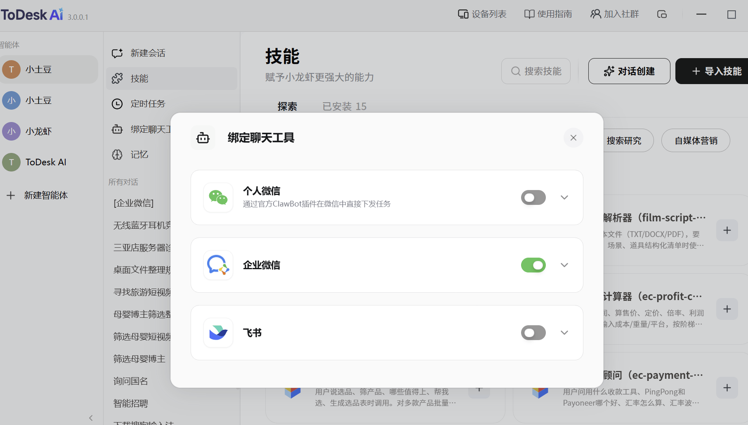This screenshot has height=425, width=748.
Task: Click the WeChat app icon
Action: [218, 197]
